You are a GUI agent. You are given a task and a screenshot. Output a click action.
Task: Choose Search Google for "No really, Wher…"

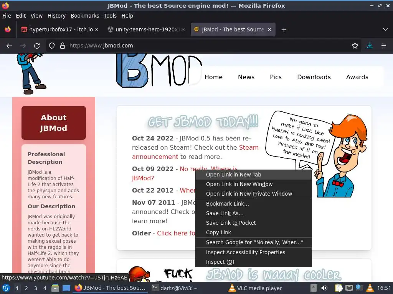click(x=253, y=242)
